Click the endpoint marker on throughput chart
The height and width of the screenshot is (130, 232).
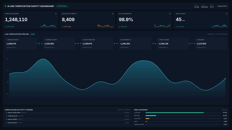pyautogui.click(x=225, y=78)
